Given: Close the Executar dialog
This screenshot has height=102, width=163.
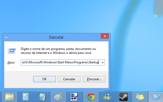Looking at the screenshot, I should tap(105, 36).
